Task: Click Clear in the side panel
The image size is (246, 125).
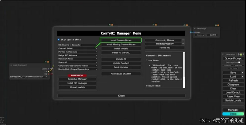Action: 233,89
